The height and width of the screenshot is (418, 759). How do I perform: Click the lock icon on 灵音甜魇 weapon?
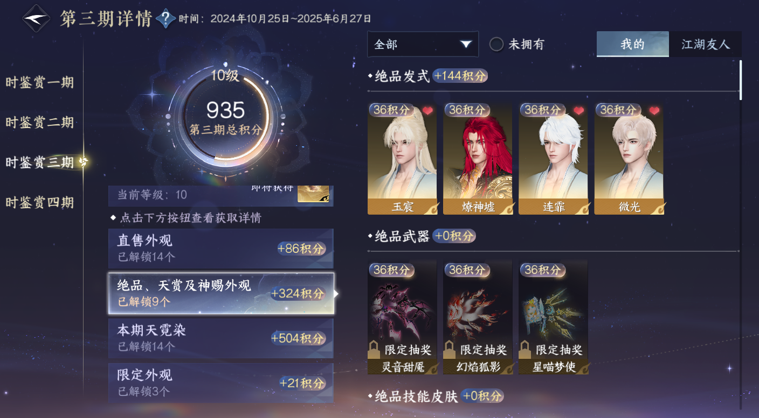(374, 350)
